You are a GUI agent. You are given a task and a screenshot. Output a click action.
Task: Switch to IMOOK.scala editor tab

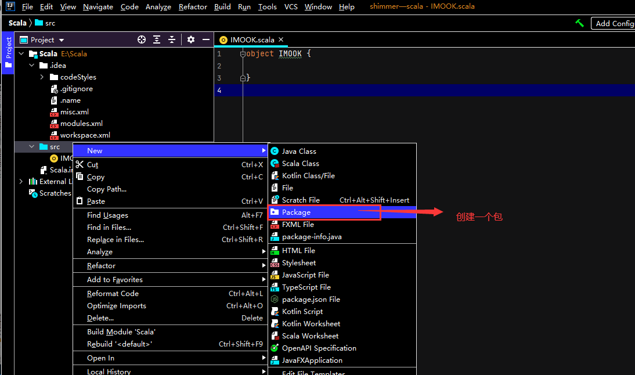click(252, 39)
